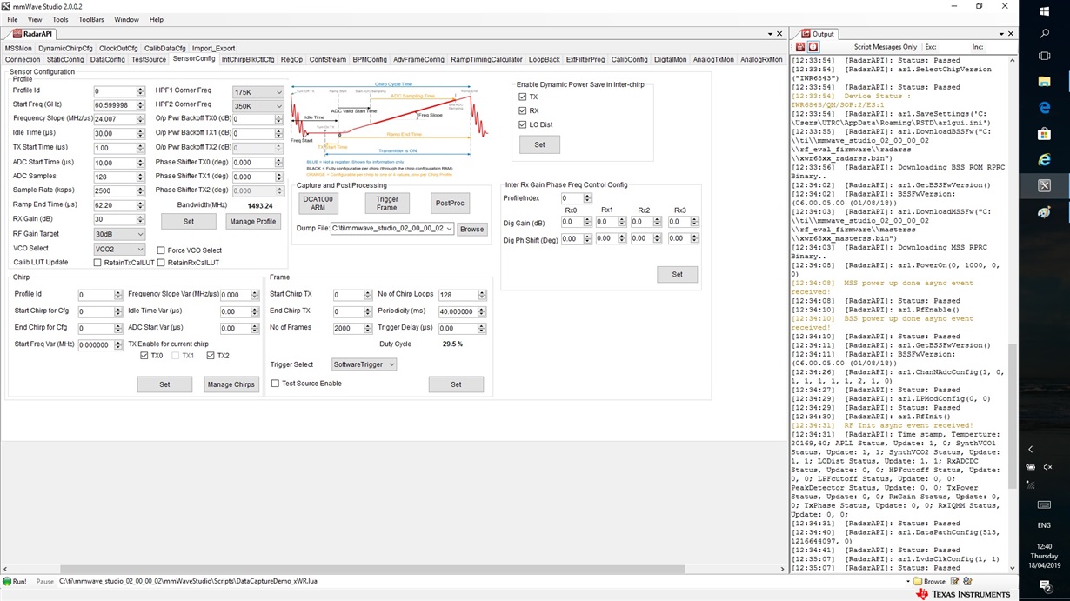Screen dimensions: 1070x601
Task: Uncheck TX0 enable for current chirp
Action: click(x=144, y=356)
